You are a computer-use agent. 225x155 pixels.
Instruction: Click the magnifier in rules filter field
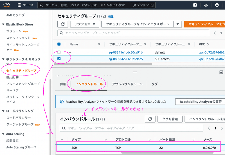[x=64, y=128]
